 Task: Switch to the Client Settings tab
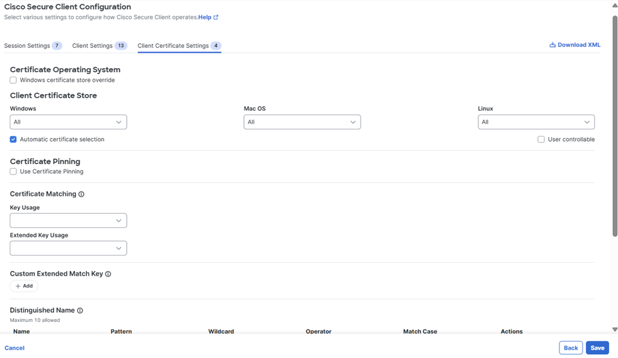point(99,46)
